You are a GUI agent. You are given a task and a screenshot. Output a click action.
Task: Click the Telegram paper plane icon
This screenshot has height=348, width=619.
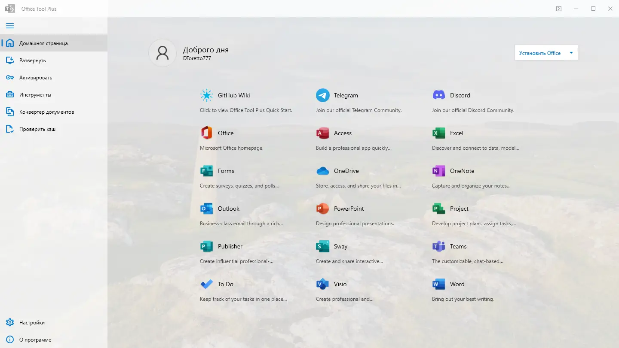click(323, 95)
